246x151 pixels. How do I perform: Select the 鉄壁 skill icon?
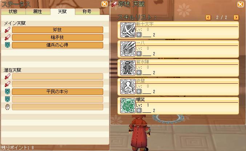coord(128,87)
